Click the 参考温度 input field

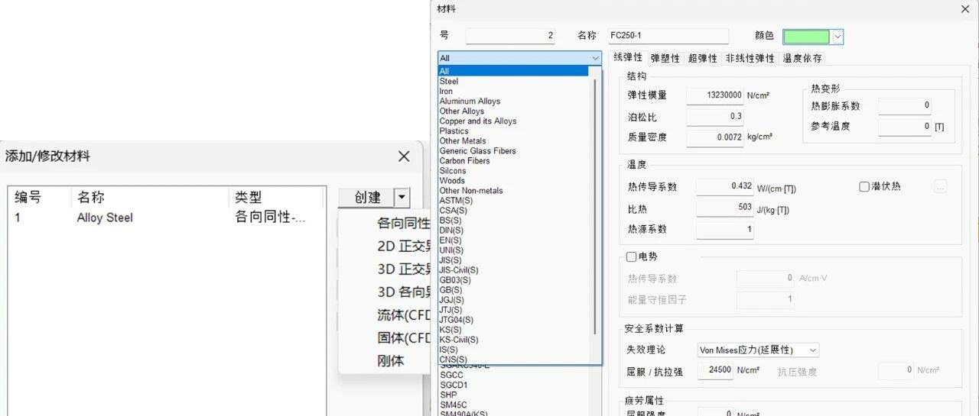[905, 127]
